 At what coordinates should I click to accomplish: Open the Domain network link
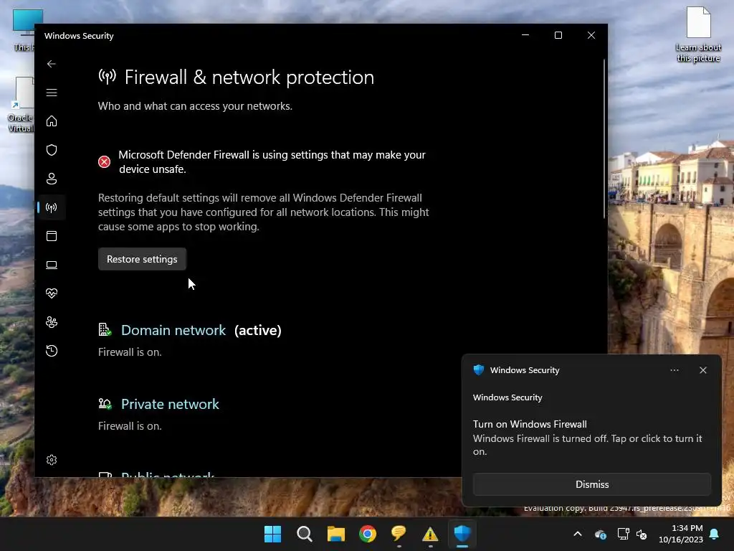pyautogui.click(x=173, y=330)
